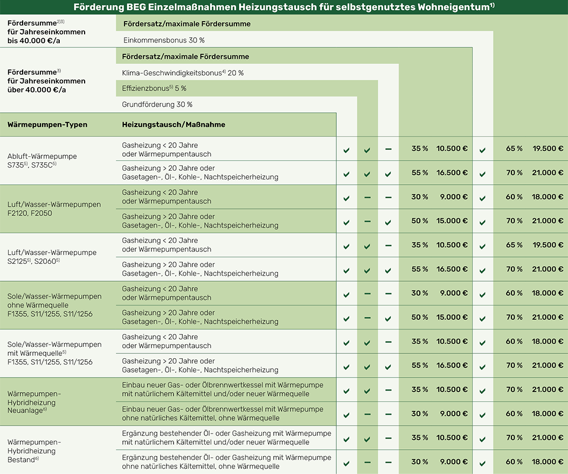
Task: Click '10.500 €' in Sole/Wasser mit Wärmequelle < 20 row
Action: (452, 341)
